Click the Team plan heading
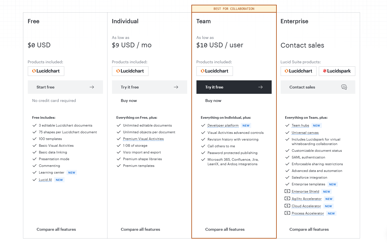The image size is (387, 245). point(203,21)
